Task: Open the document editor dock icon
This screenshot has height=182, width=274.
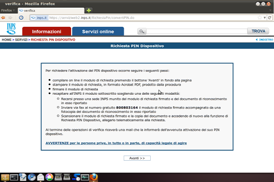Action: (23, 177)
